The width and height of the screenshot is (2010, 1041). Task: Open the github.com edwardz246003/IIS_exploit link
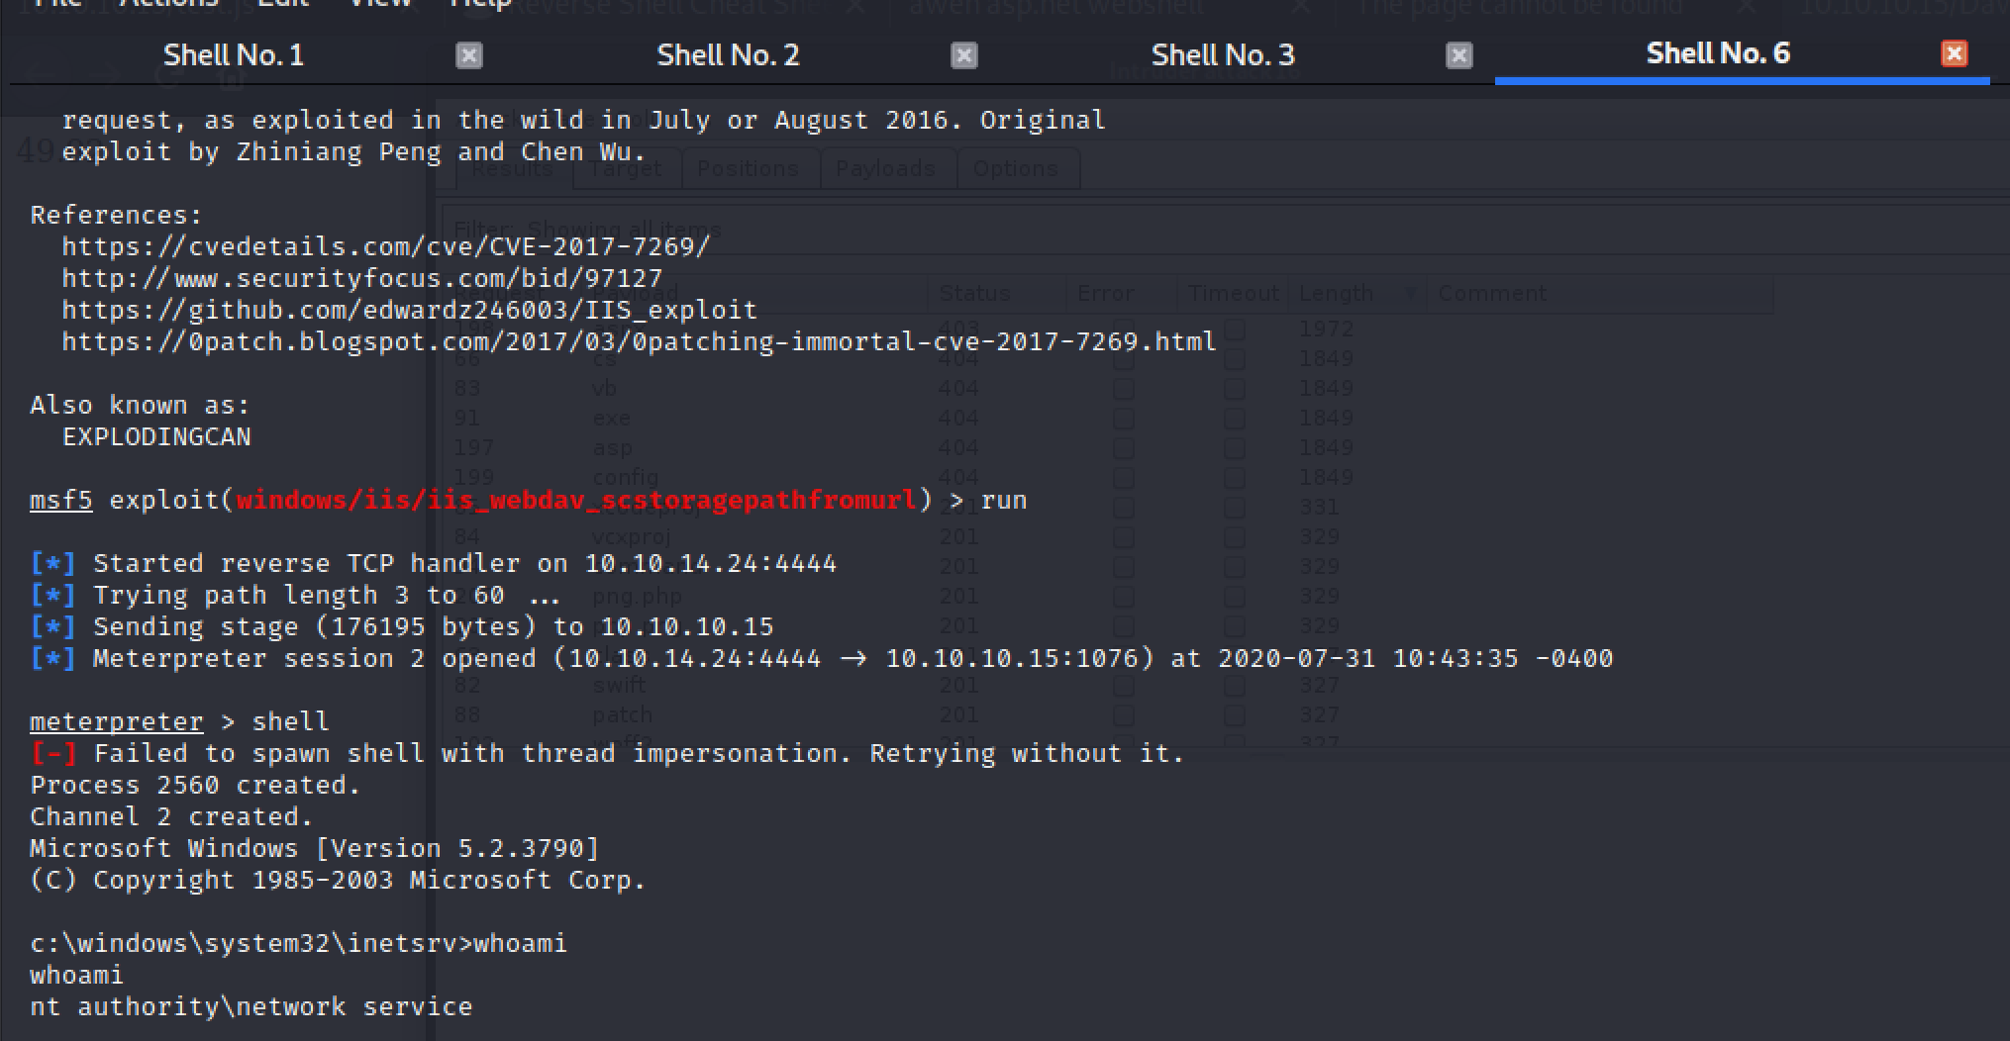click(x=410, y=310)
